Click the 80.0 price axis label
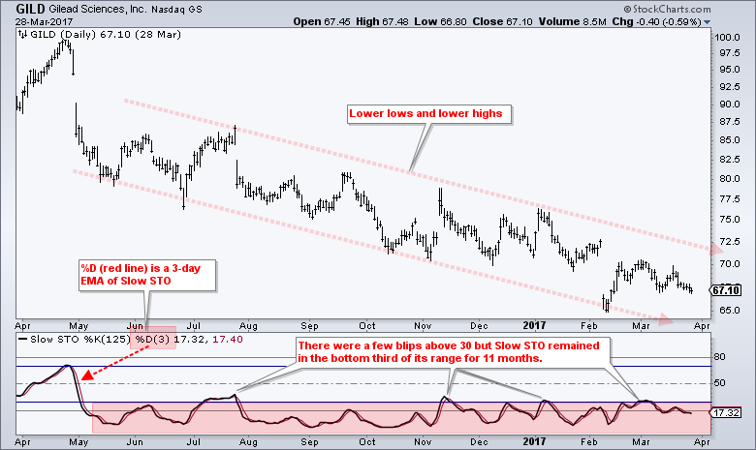756x450 pixels. 730,179
